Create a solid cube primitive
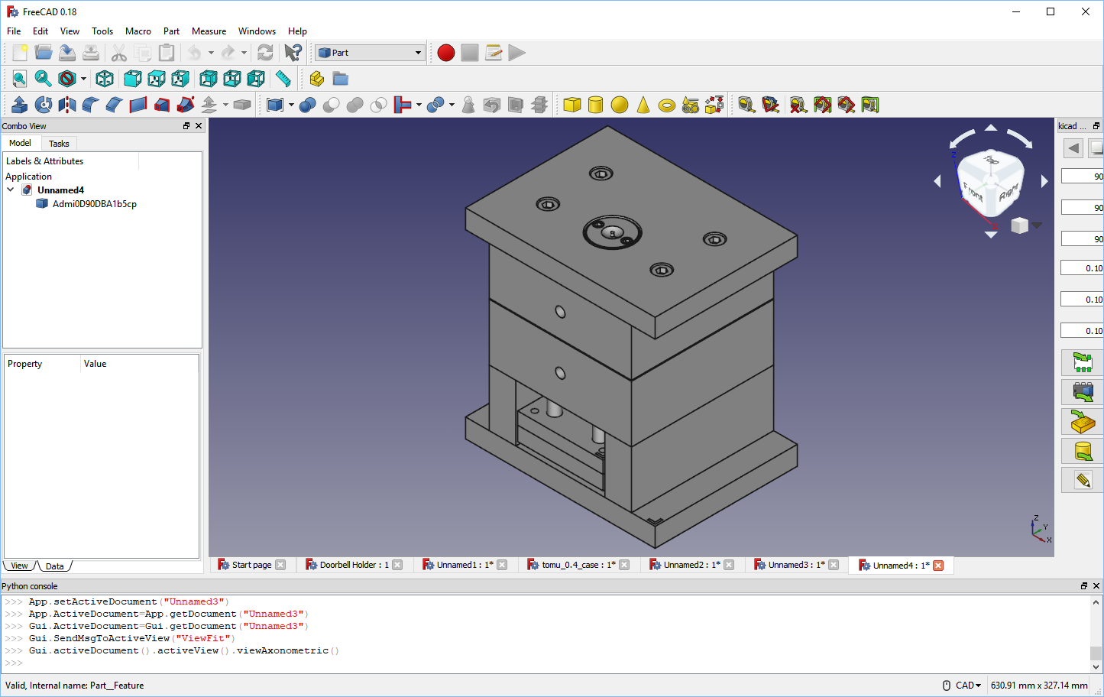The image size is (1104, 697). click(x=572, y=105)
